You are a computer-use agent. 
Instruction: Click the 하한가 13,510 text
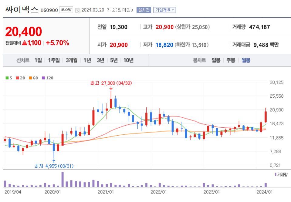click(x=191, y=45)
